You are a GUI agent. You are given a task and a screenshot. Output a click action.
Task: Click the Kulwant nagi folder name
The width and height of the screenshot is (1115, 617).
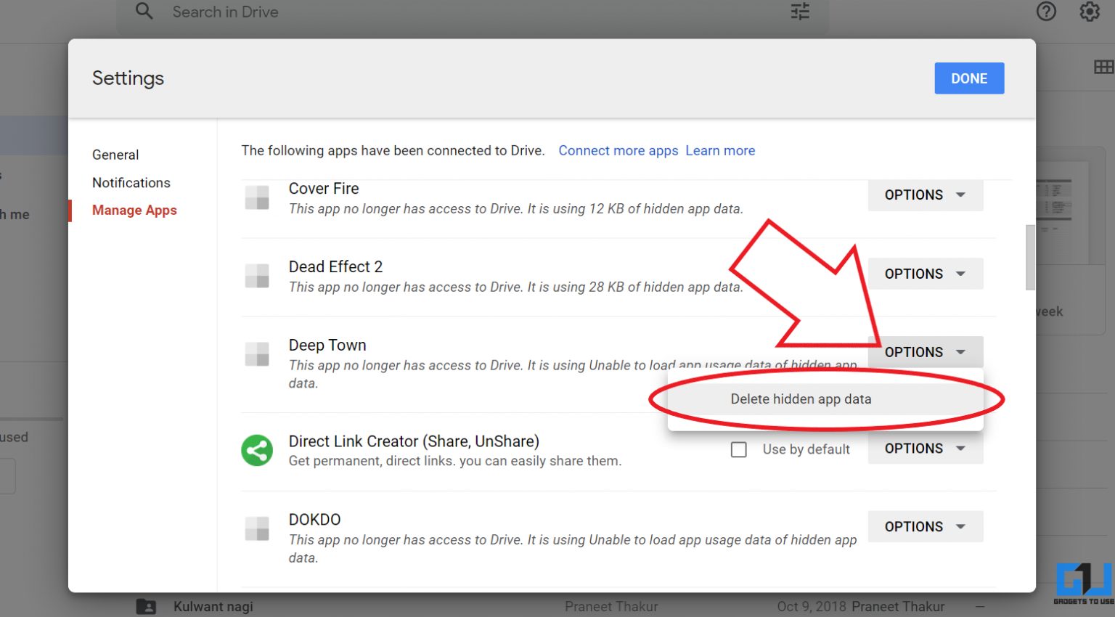coord(213,607)
